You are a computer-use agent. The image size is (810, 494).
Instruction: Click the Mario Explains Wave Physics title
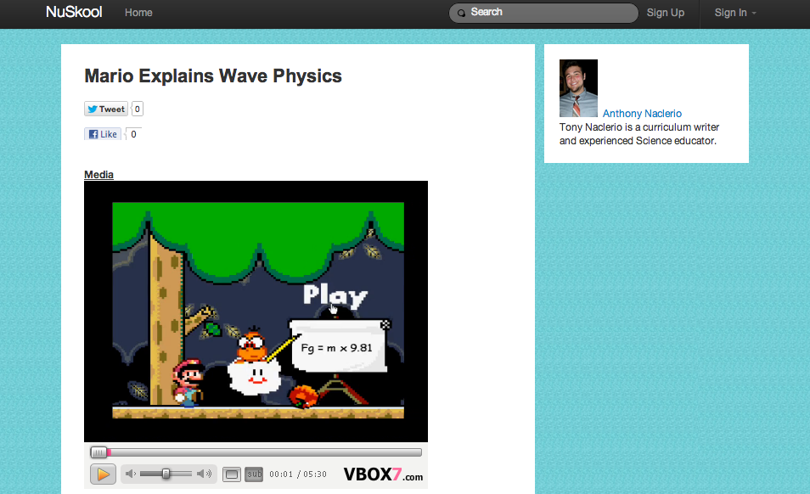pyautogui.click(x=213, y=76)
